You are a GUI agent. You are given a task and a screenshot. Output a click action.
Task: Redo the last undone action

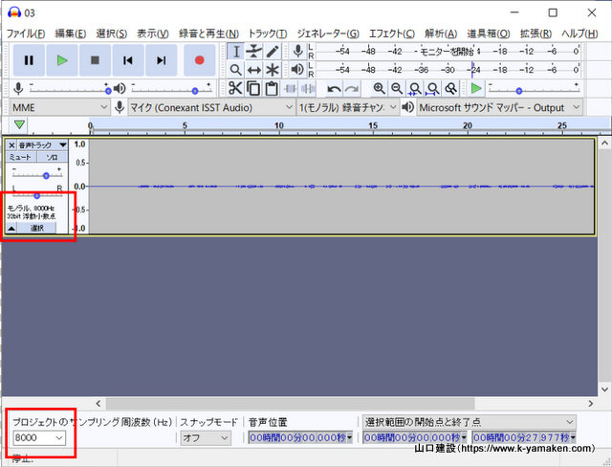click(x=352, y=89)
